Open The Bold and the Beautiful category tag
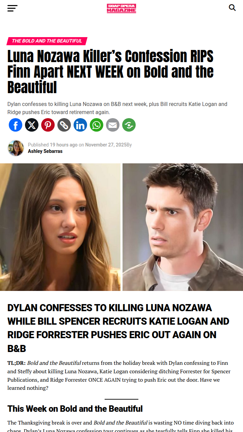 click(x=47, y=41)
